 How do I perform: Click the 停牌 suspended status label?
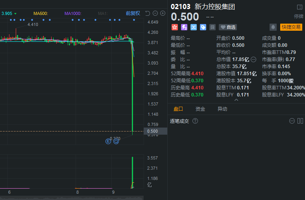click(x=299, y=17)
